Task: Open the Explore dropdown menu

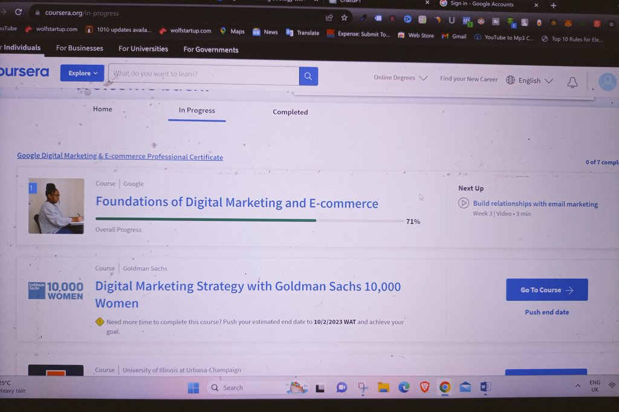Action: tap(82, 73)
